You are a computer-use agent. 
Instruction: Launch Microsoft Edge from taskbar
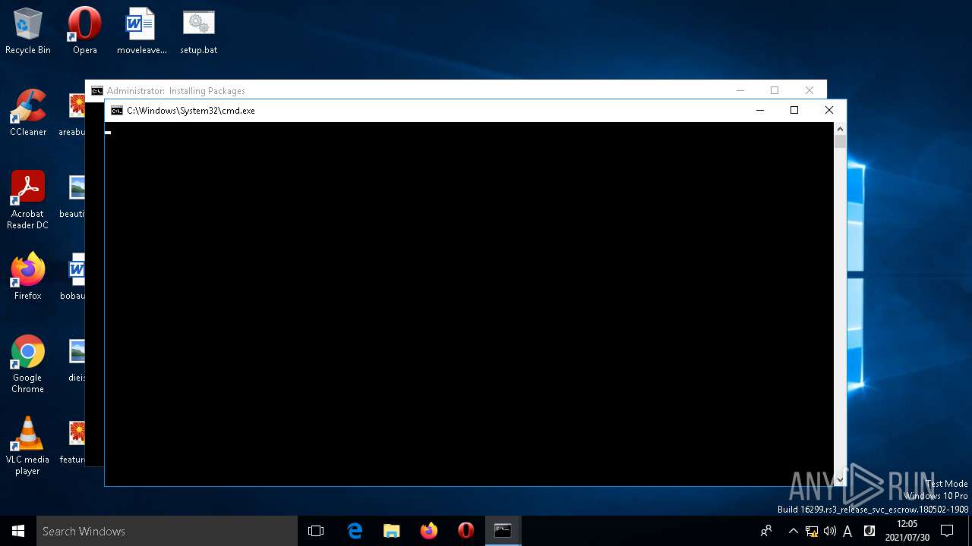pyautogui.click(x=355, y=531)
